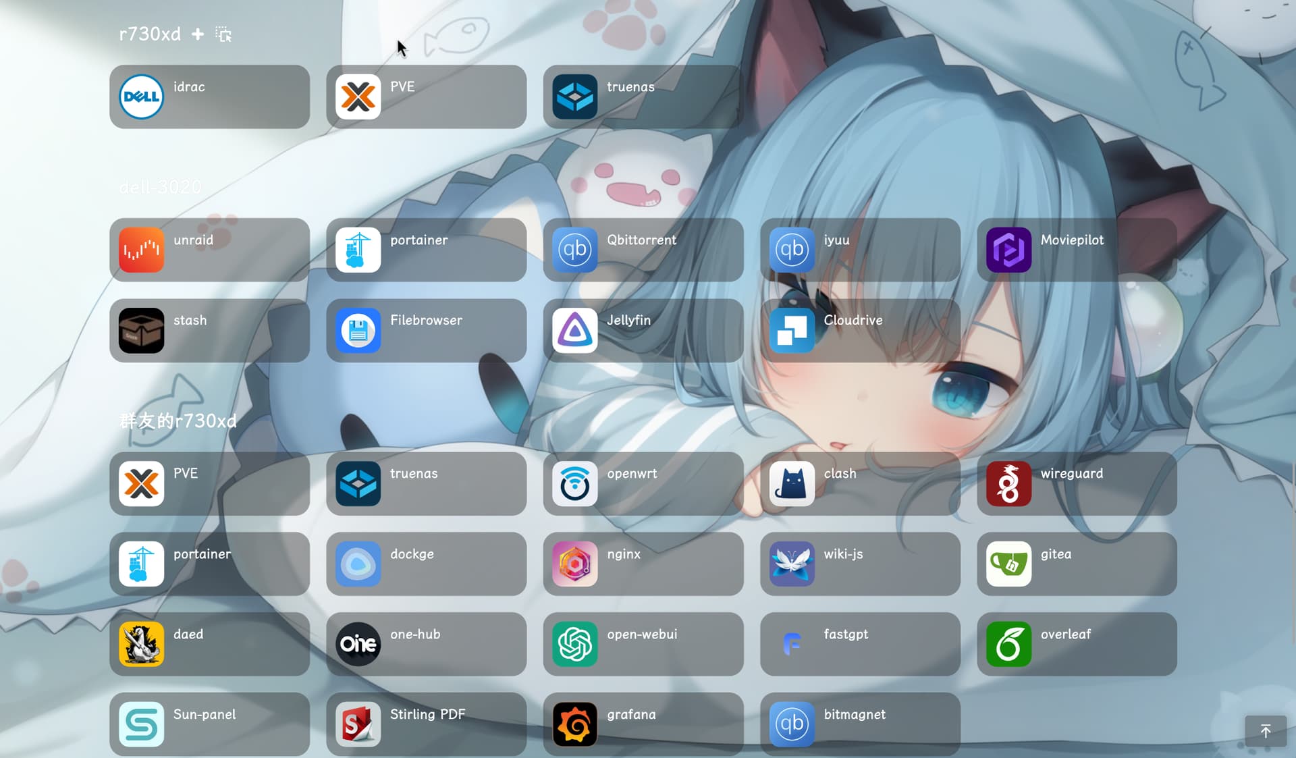This screenshot has width=1296, height=758.
Task: Open the Sun-panel card
Action: [209, 724]
